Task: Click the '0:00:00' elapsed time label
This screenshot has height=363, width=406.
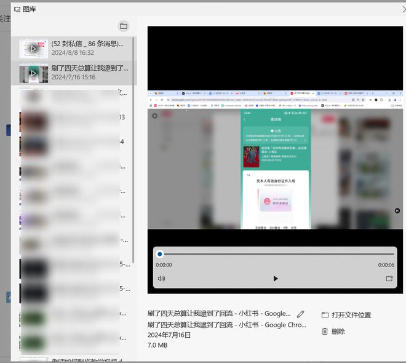Action: (164, 265)
